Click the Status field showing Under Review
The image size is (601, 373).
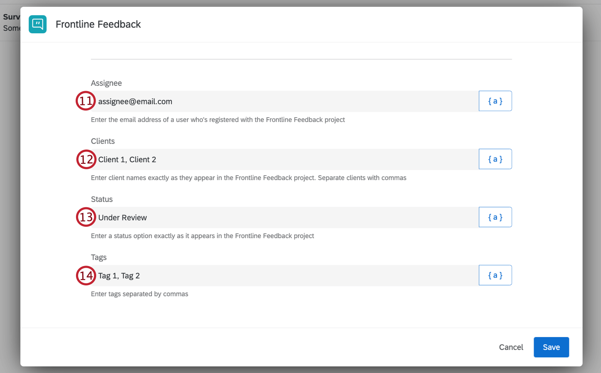pos(247,217)
